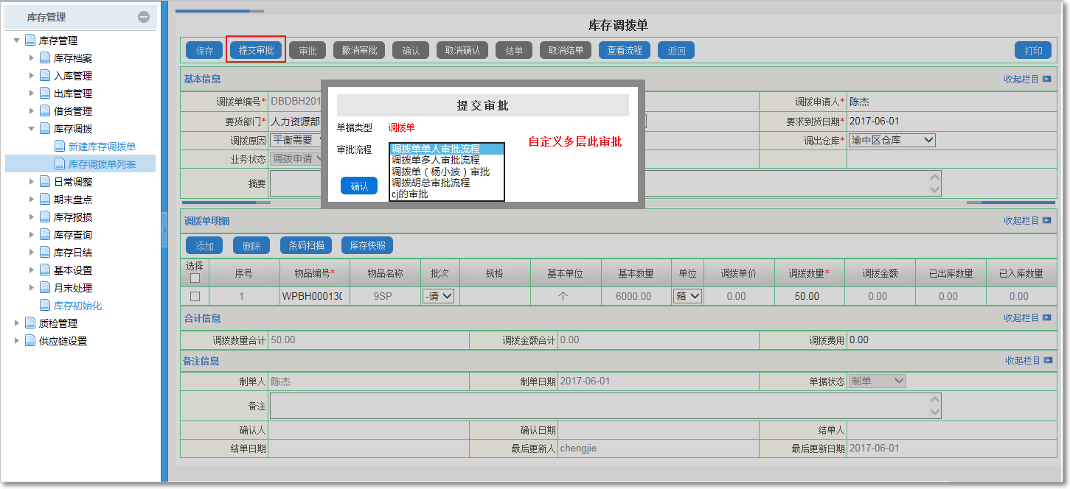Click the collapse icon in 合计信息 header
Screen dimensions: 1070x489
tap(1046, 318)
